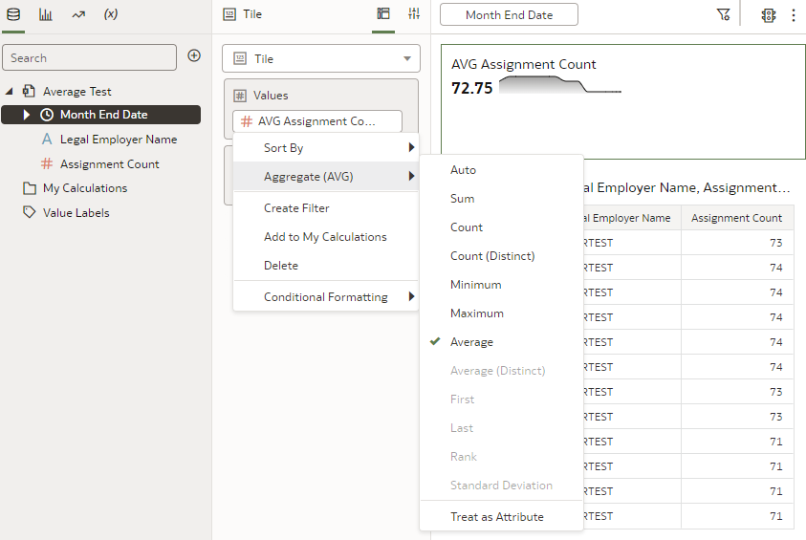
Task: Click the Month End Date filter button
Action: tap(509, 15)
